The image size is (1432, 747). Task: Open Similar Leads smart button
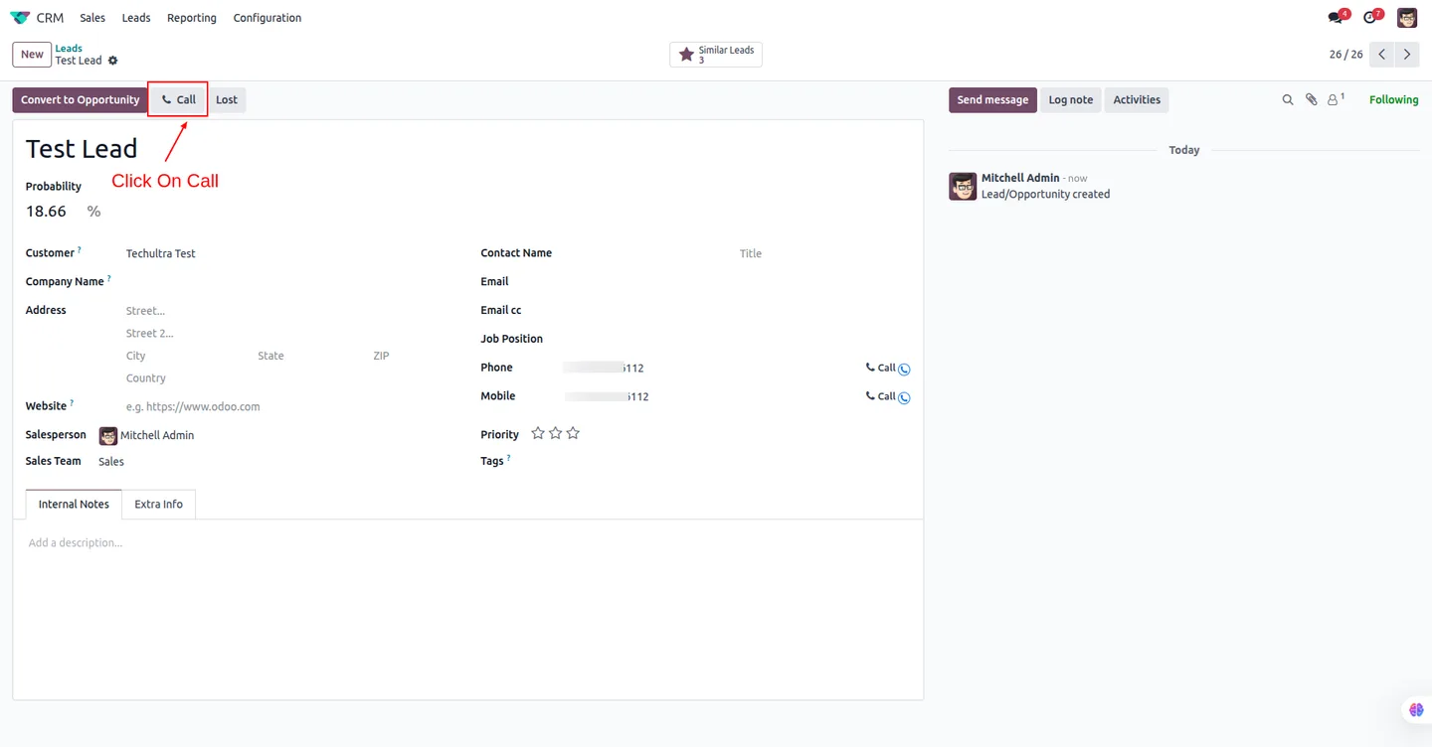(716, 55)
